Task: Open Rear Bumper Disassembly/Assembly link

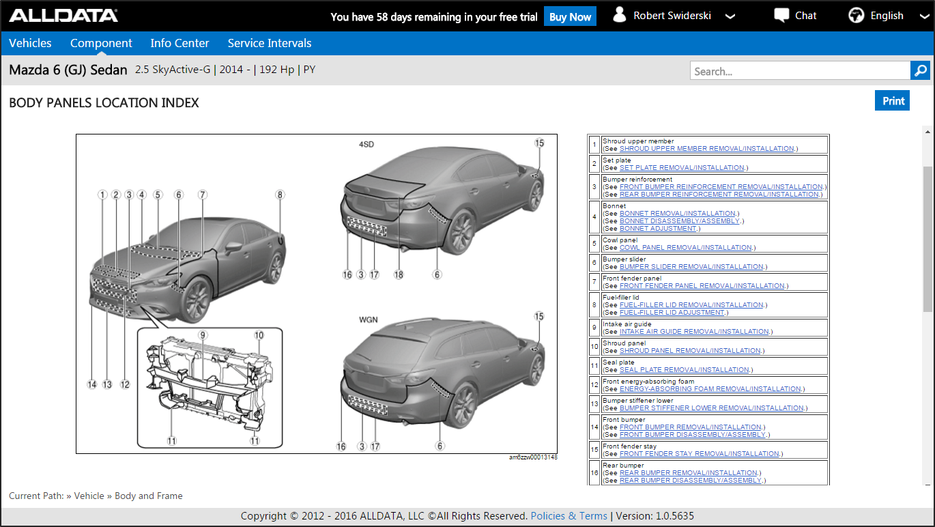Action: coord(691,481)
